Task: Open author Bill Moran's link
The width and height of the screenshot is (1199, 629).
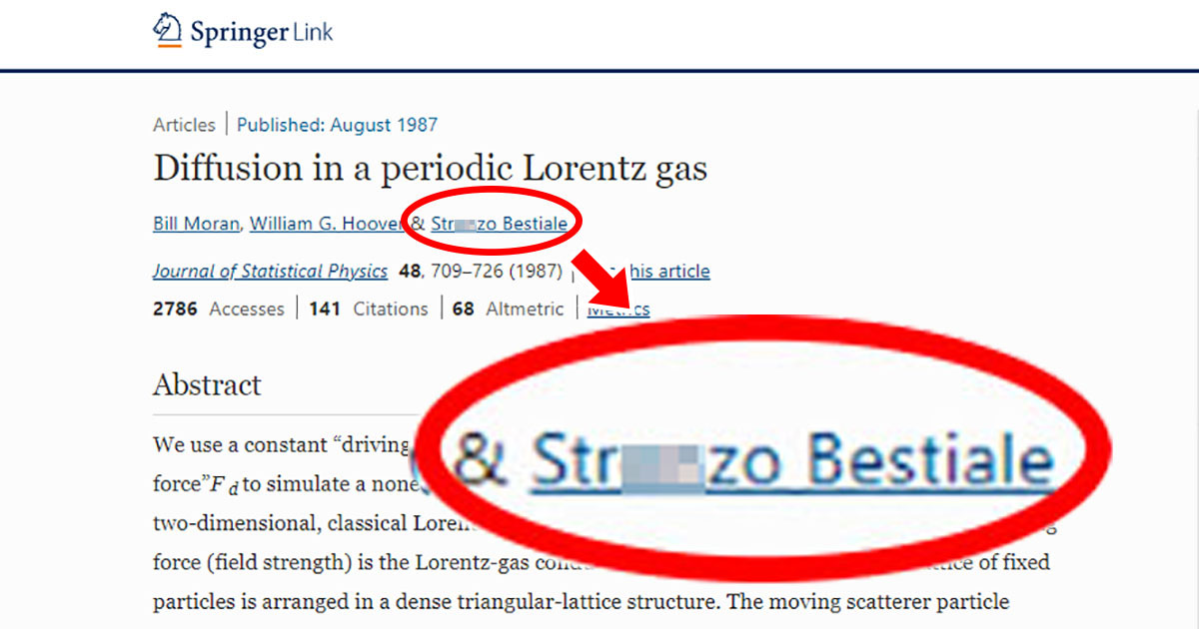Action: tap(196, 224)
